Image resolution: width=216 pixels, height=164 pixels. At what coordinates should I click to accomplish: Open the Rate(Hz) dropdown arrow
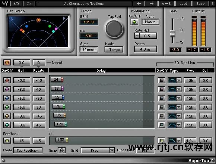137,36
